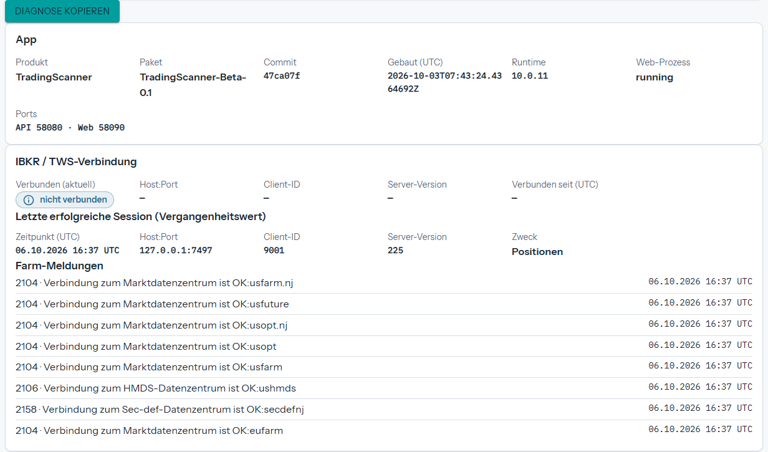768x452 pixels.
Task: Select package name TradingScanner-Beta-0.1
Action: [x=193, y=85]
